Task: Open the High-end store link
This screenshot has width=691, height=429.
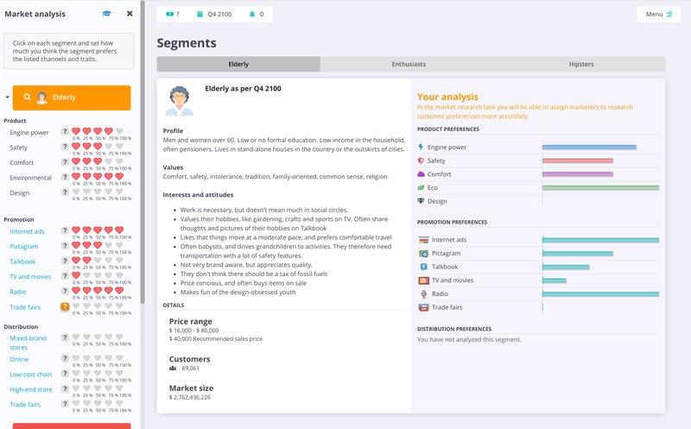Action: (31, 390)
